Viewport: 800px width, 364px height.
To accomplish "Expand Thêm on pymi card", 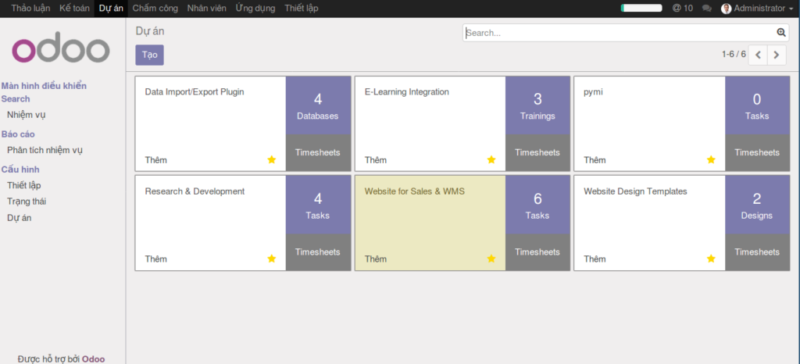I will pyautogui.click(x=595, y=160).
